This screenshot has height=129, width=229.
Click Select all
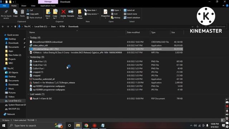pyautogui.click(x=129, y=10)
